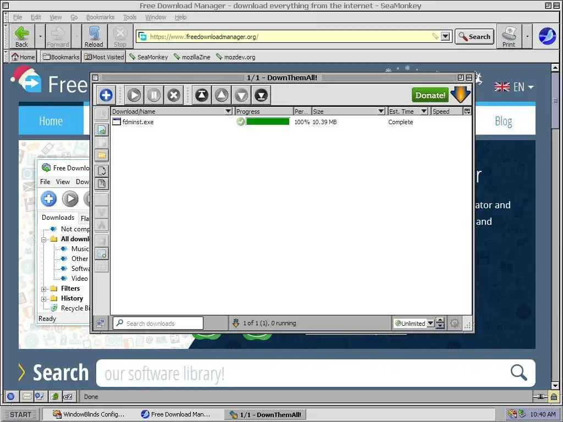Open Size column dropdown arrow
Image resolution: width=563 pixels, height=422 pixels.
pyautogui.click(x=381, y=111)
